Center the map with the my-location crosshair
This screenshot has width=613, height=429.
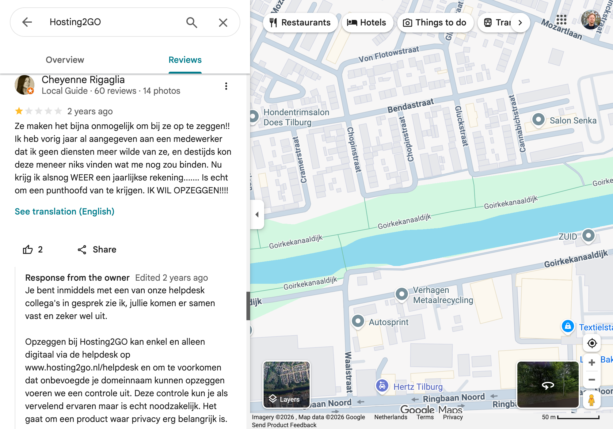(592, 344)
